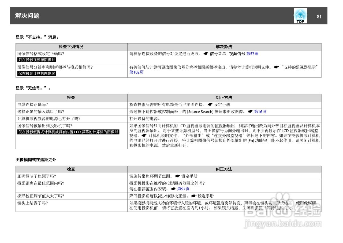Click the text 检查投影所需的所有电缆是否已牢固连接。
Viewport: 343px width, 243px height.
pyautogui.click(x=168, y=104)
